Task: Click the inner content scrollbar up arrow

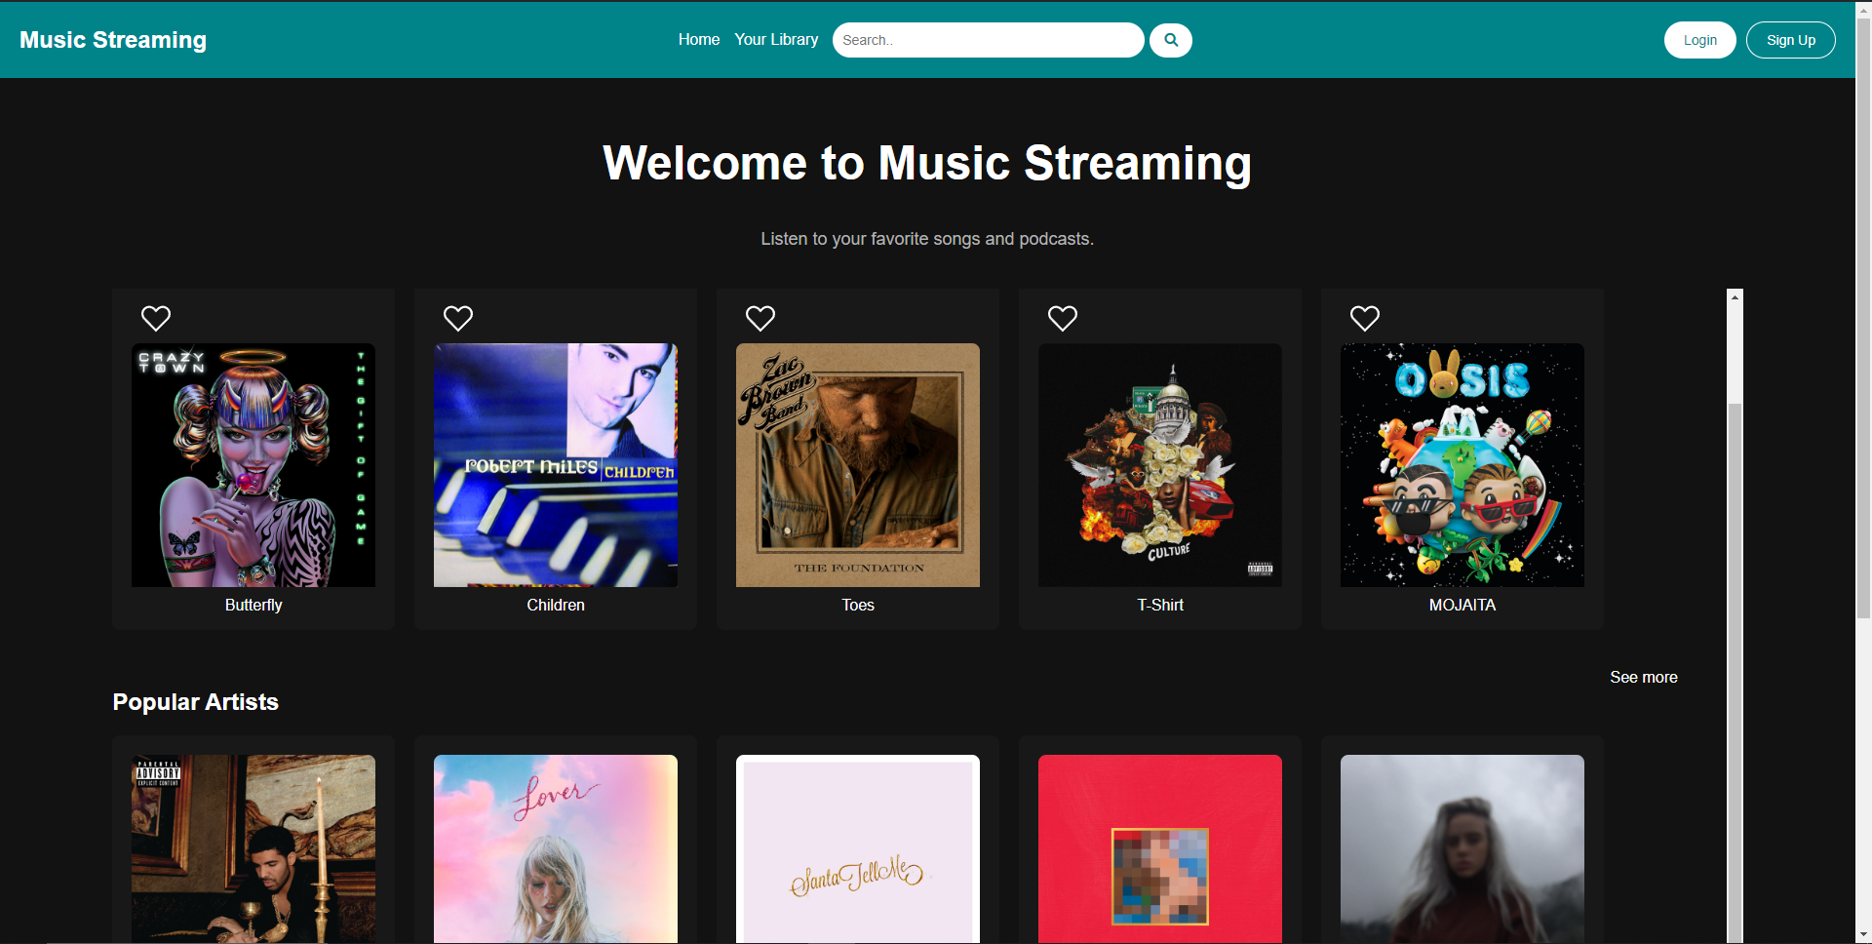Action: point(1735,296)
